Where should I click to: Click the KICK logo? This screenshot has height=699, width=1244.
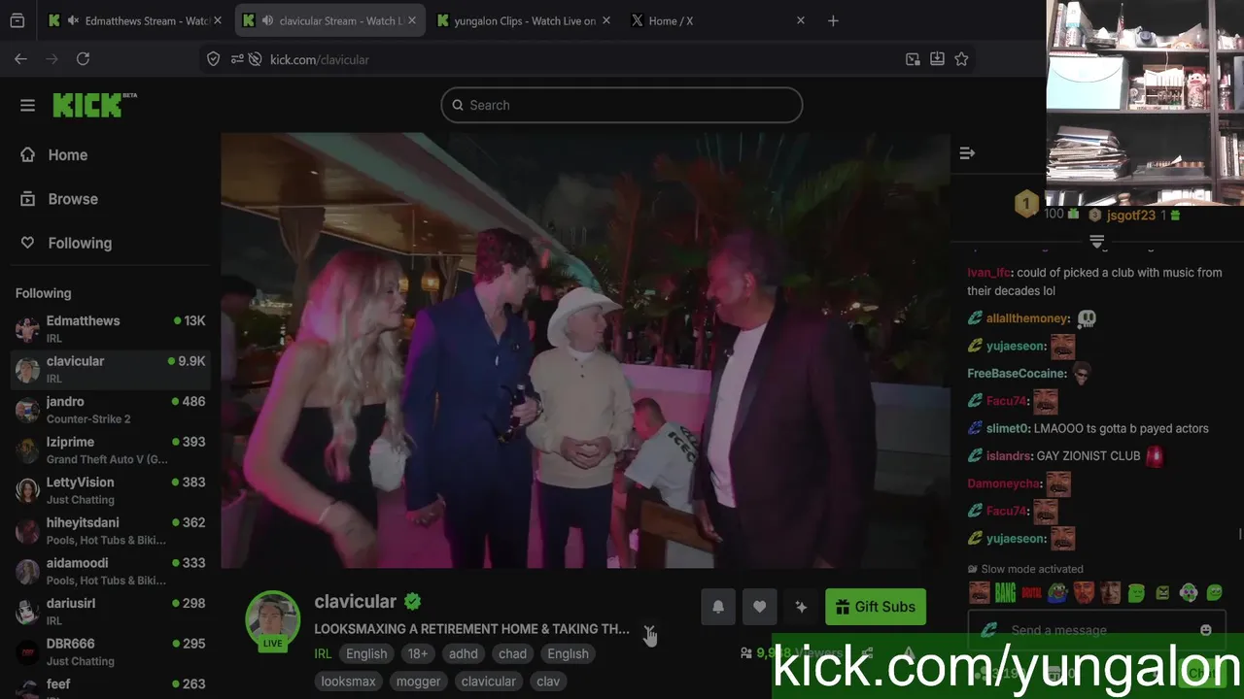tap(94, 105)
